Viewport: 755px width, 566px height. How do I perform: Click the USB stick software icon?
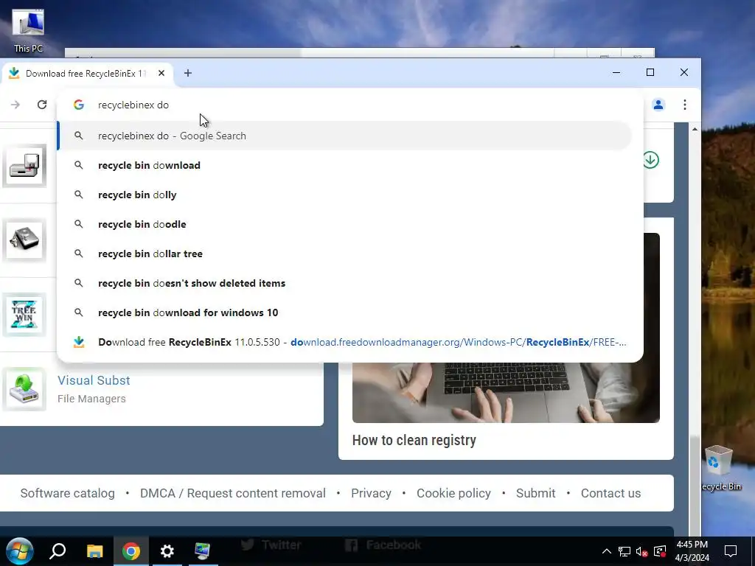(x=24, y=240)
